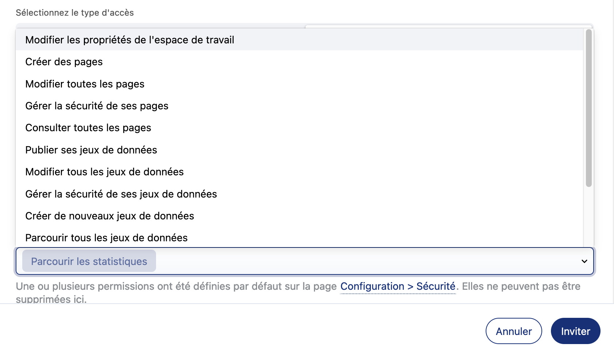
Task: Choose "Créer de nouveaux jeux de données"
Action: click(110, 216)
